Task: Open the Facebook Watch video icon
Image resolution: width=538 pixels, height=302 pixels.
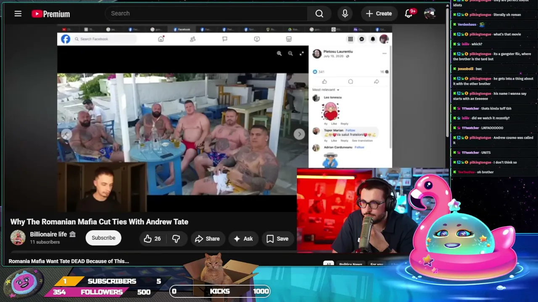Action: [257, 39]
